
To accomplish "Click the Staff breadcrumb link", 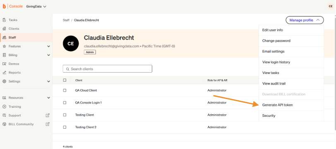I will (x=66, y=20).
